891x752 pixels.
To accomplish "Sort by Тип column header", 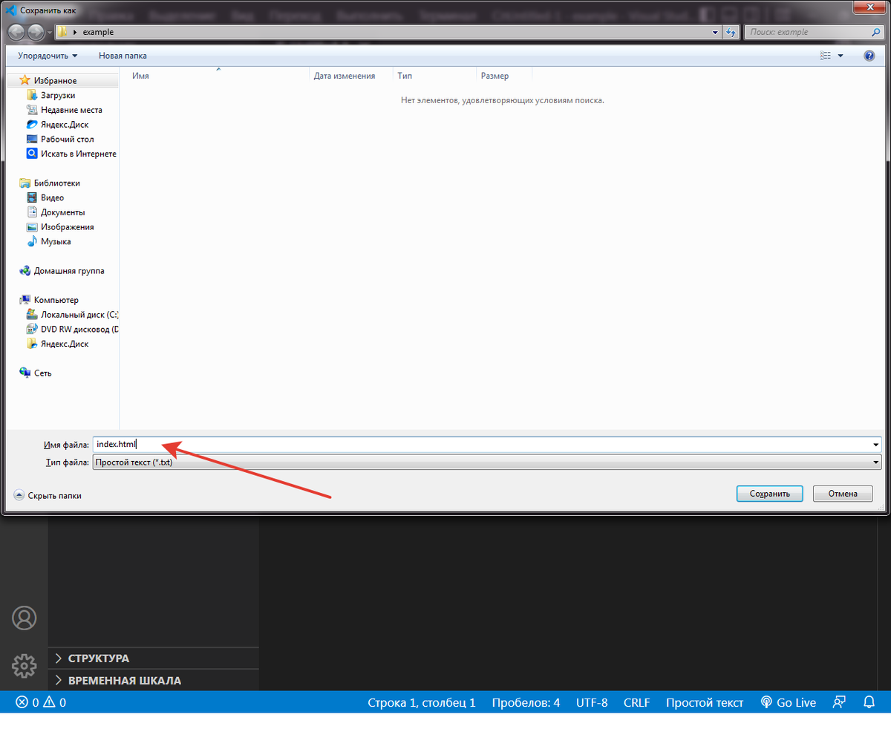I will (405, 76).
